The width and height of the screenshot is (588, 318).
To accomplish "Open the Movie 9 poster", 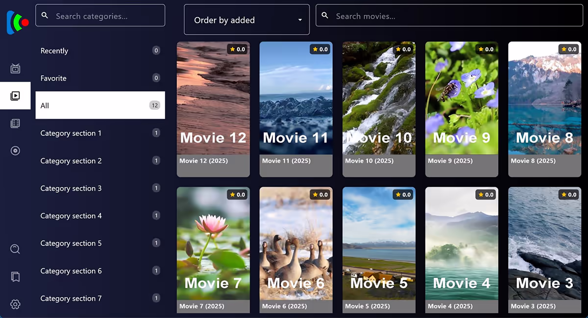I will tap(462, 98).
